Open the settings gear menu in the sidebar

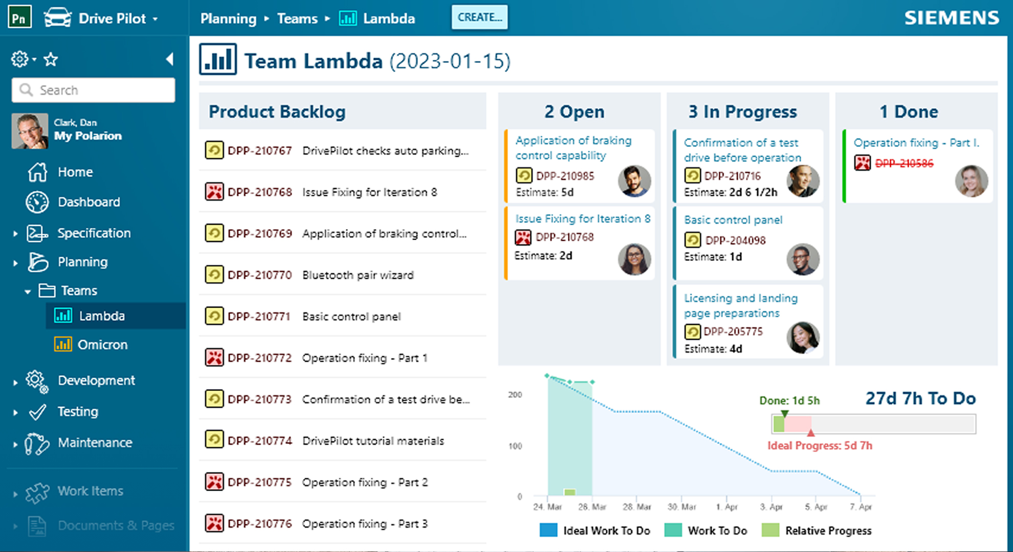[20, 59]
